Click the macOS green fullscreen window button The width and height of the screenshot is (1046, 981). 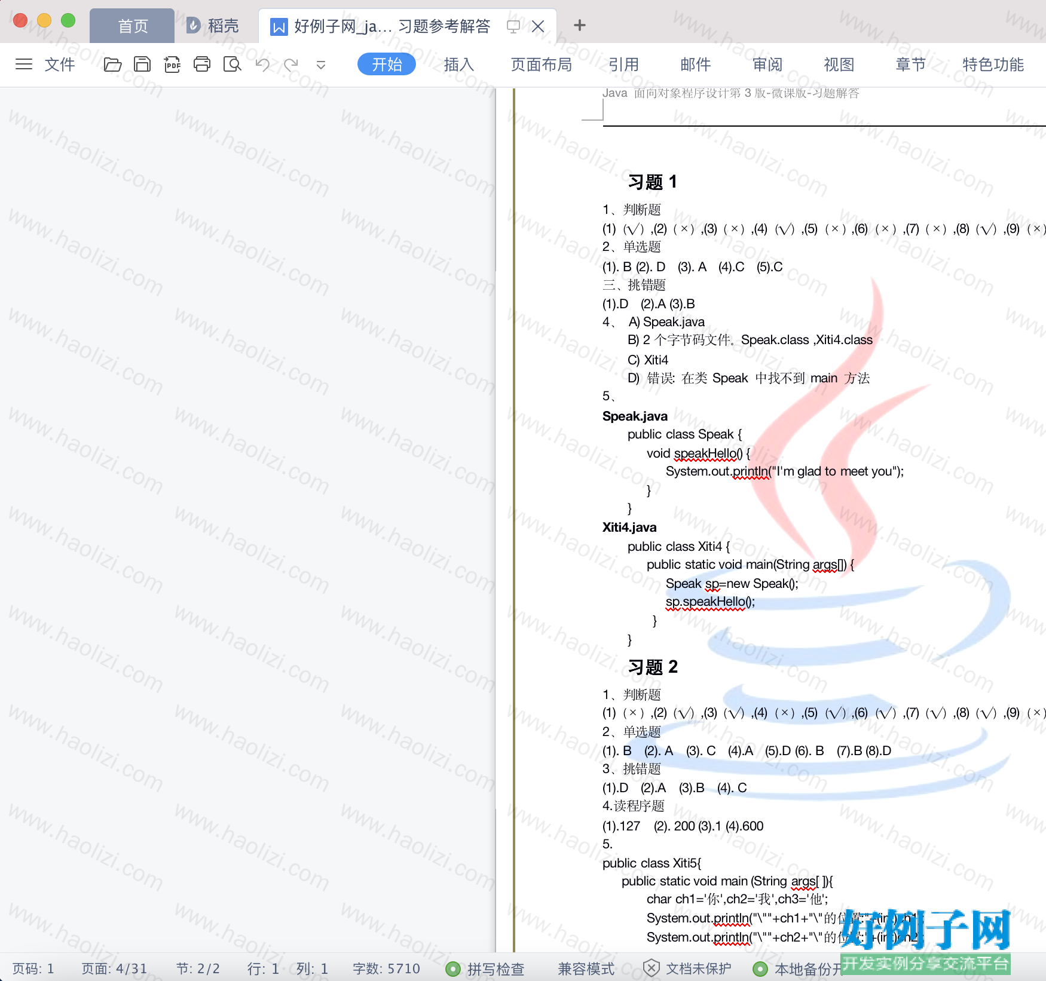(x=69, y=20)
